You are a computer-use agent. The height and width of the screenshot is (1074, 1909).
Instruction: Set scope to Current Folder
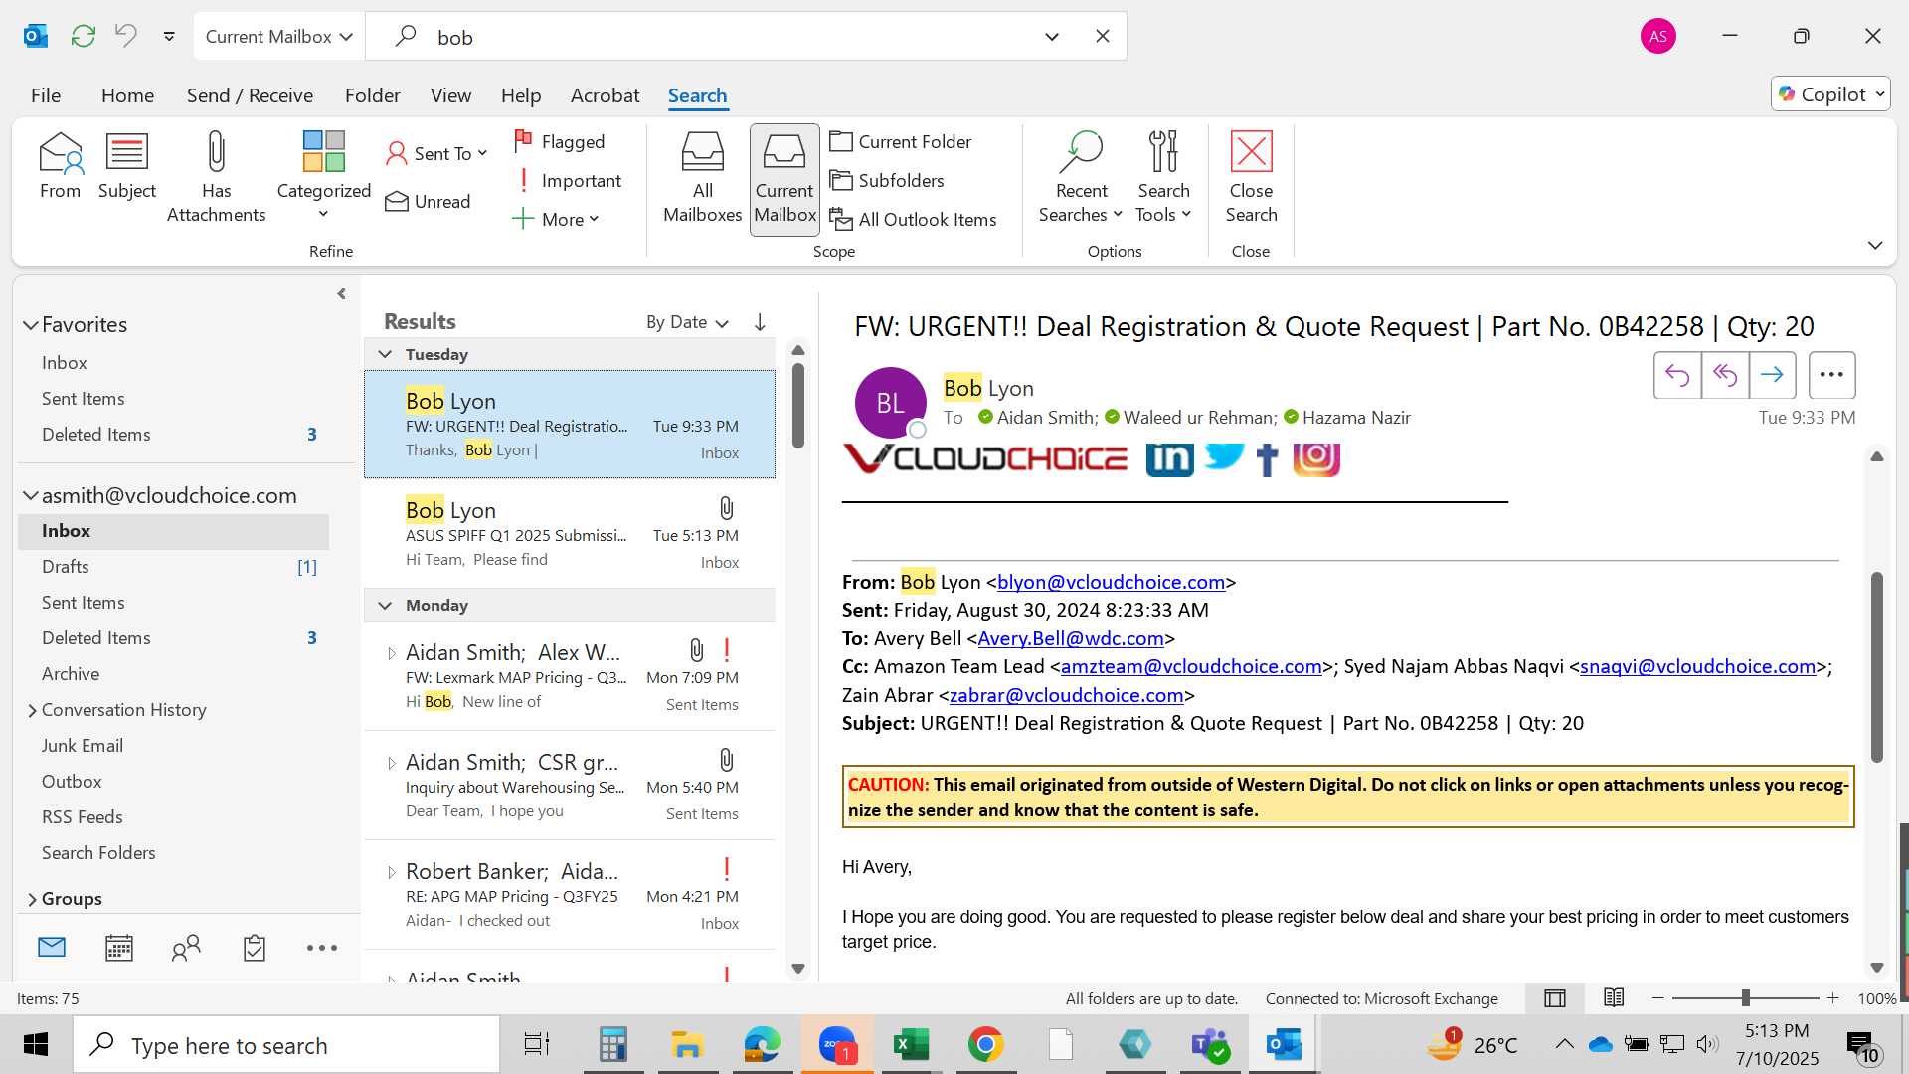click(x=901, y=142)
